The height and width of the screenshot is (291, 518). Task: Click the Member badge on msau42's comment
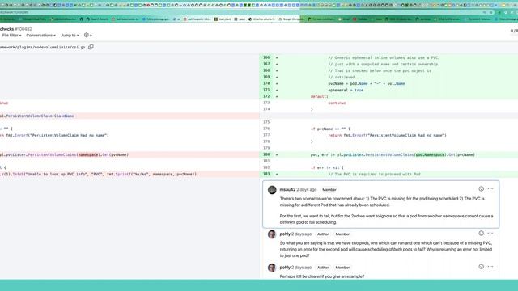point(329,190)
